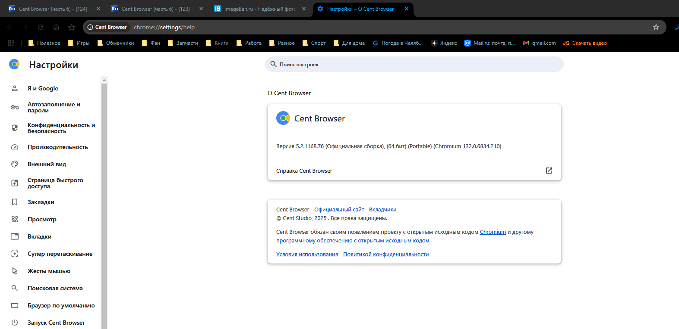Open the Работа bookmarks folder
The width and height of the screenshot is (679, 329).
[x=249, y=43]
